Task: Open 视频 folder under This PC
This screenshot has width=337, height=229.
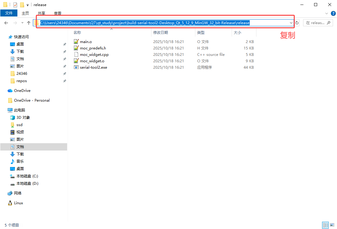Action: click(x=20, y=132)
